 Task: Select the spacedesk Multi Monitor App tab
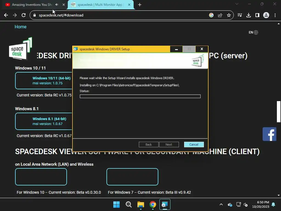[100, 5]
